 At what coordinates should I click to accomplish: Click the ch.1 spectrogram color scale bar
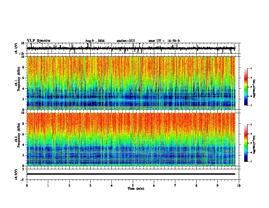click(x=246, y=87)
